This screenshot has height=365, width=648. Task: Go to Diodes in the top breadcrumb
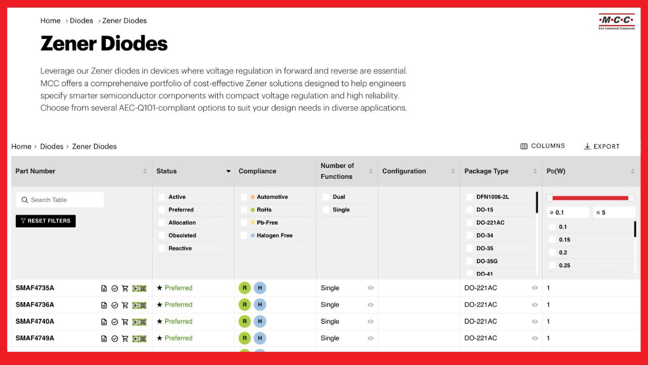point(82,21)
